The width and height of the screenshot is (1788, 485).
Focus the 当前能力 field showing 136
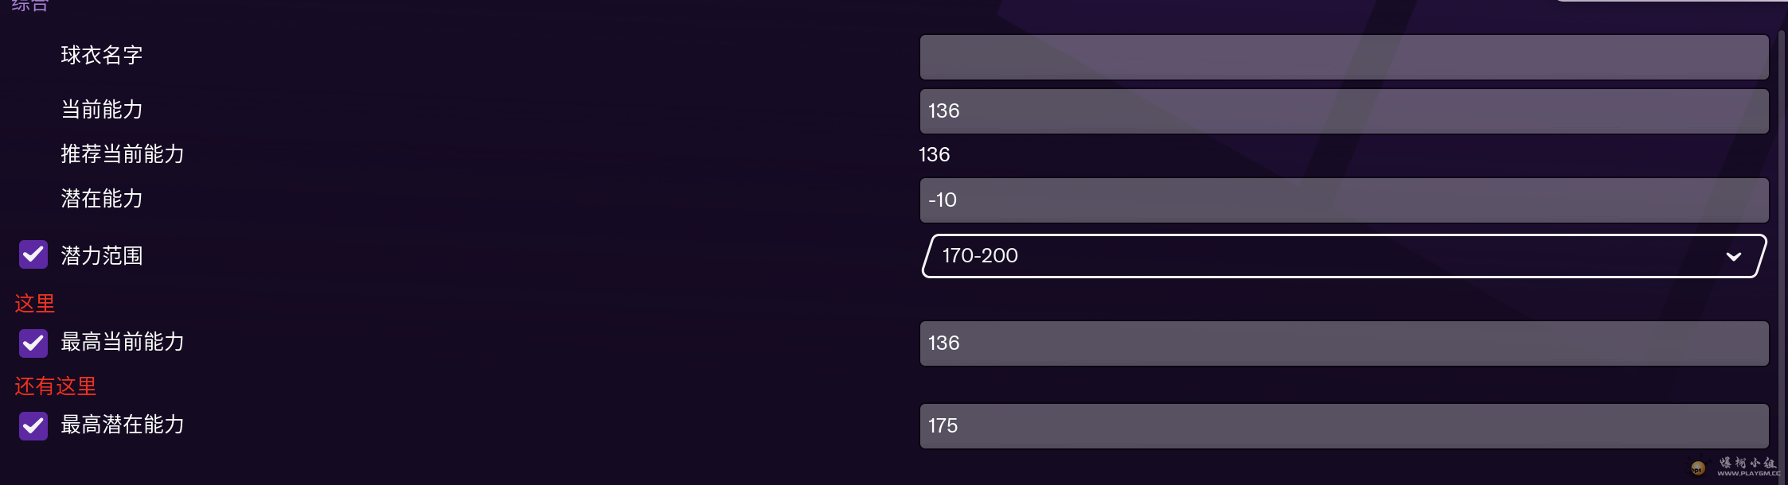[x=1344, y=111]
